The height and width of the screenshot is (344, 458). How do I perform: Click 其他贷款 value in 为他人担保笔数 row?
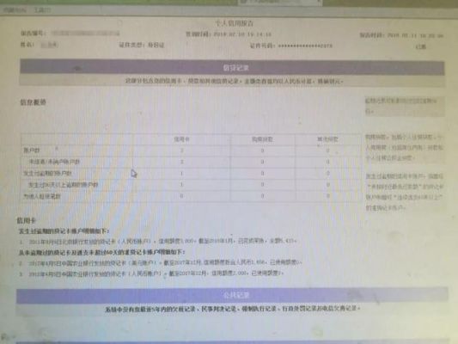(327, 196)
